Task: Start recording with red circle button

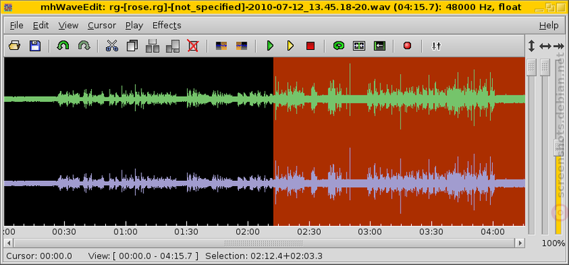Action: [x=407, y=46]
